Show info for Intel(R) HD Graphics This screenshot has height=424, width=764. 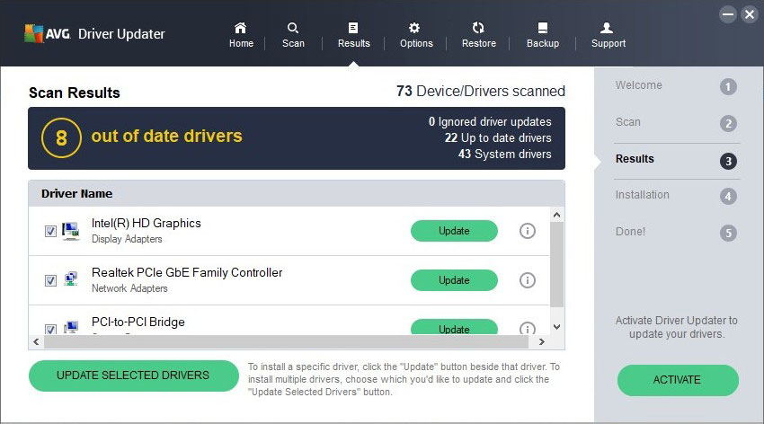point(528,231)
